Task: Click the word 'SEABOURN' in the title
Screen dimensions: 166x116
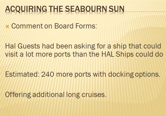Action: 86,9
